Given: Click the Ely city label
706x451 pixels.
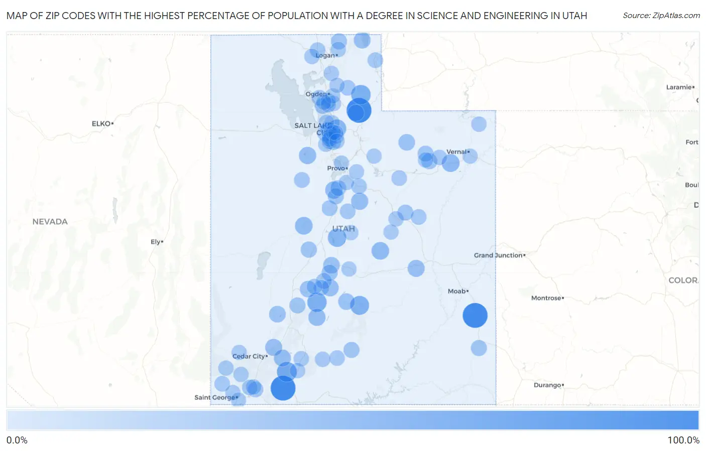Looking at the screenshot, I should coord(155,242).
